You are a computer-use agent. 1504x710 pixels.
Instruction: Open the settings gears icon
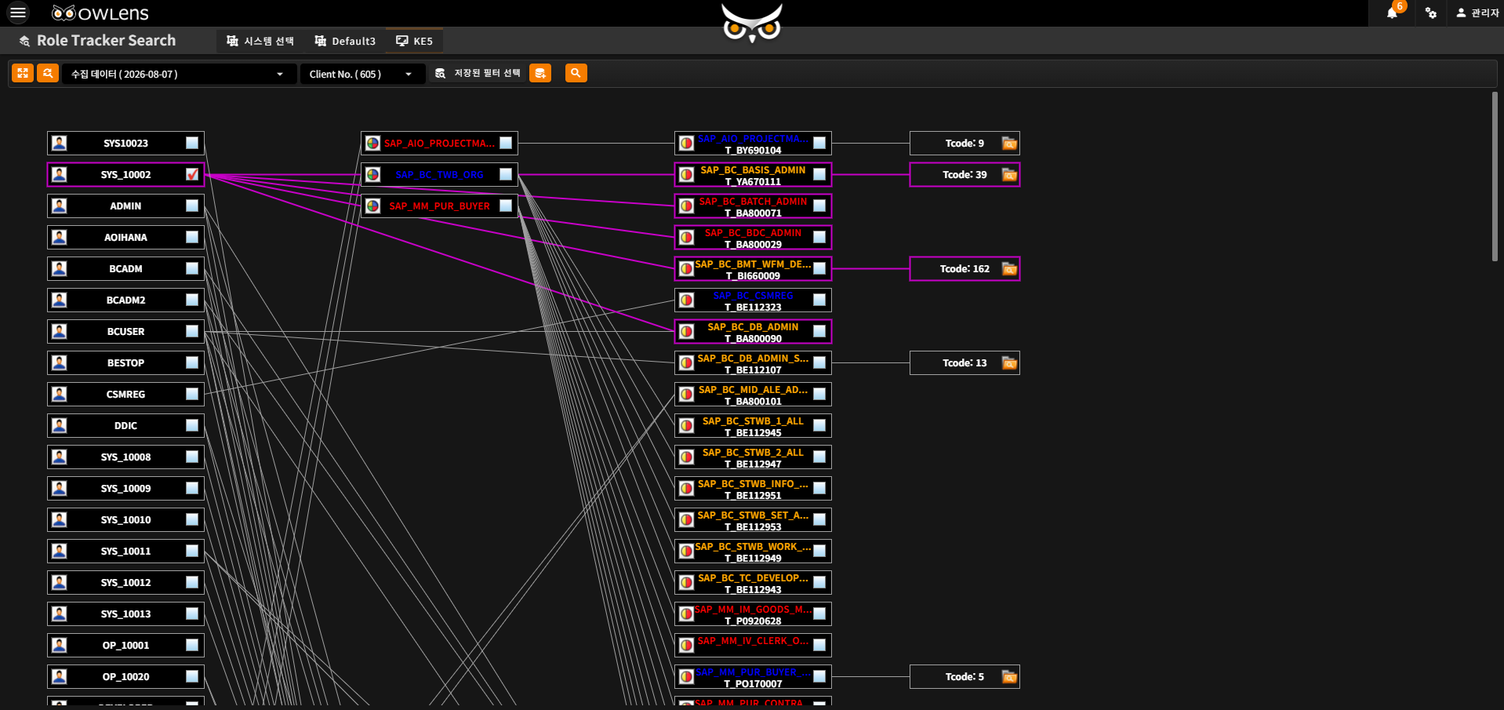click(1431, 13)
